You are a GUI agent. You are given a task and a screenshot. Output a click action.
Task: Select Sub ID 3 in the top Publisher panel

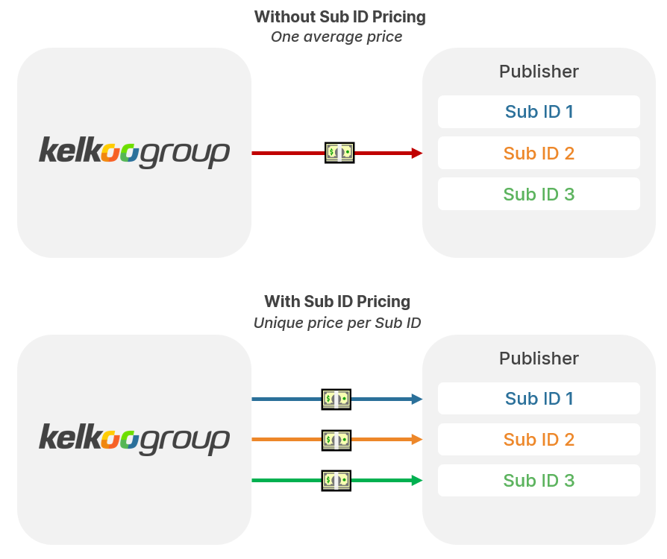539,195
